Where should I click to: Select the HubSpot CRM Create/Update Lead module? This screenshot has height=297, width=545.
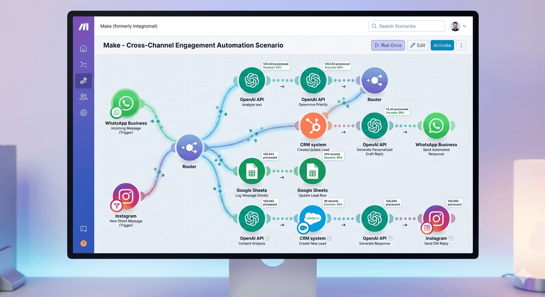[313, 126]
